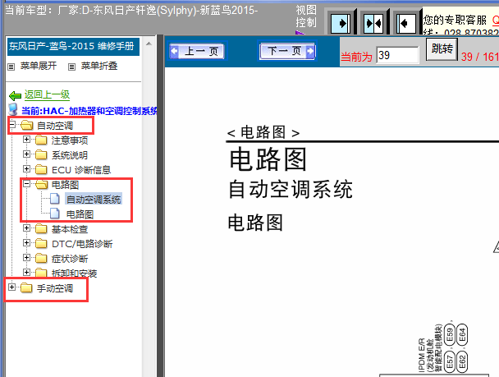Image resolution: width=499 pixels, height=377 pixels.
Task: Select the 手动空调 folder icon
Action: [27, 287]
